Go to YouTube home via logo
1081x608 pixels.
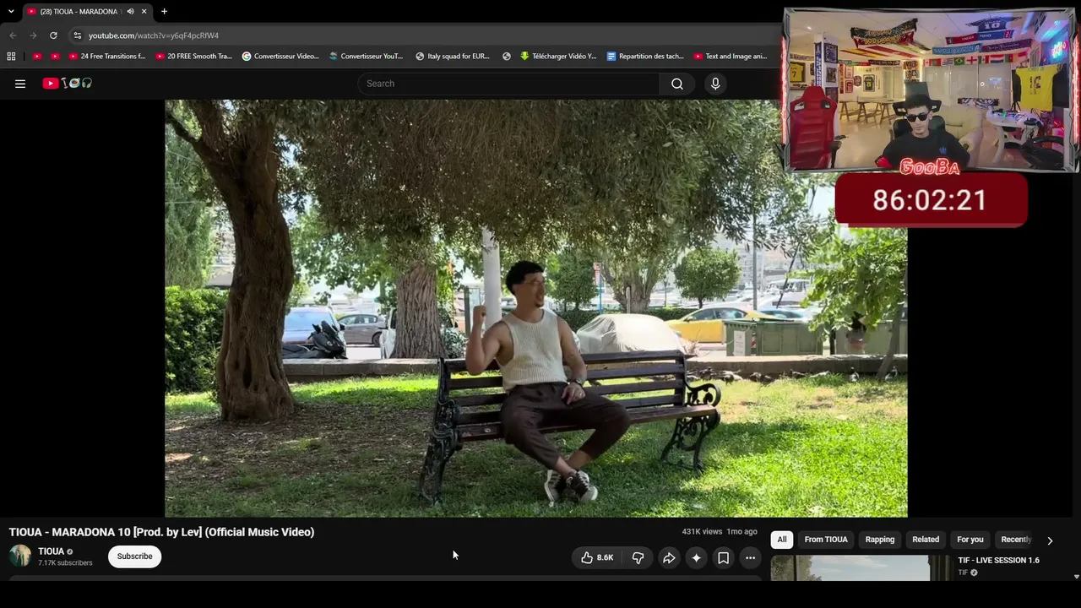67,84
